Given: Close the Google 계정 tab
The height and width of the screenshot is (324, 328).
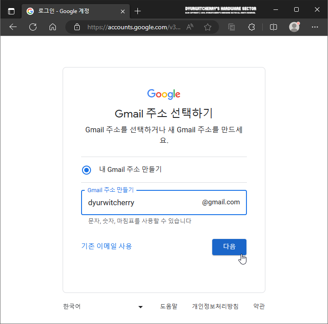Looking at the screenshot, I should [x=123, y=11].
